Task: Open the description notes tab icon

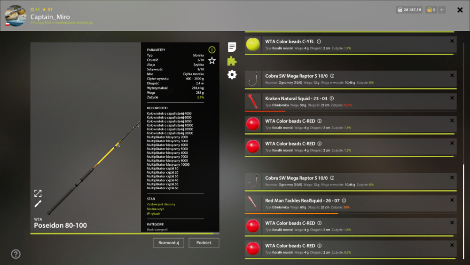Action: (232, 47)
